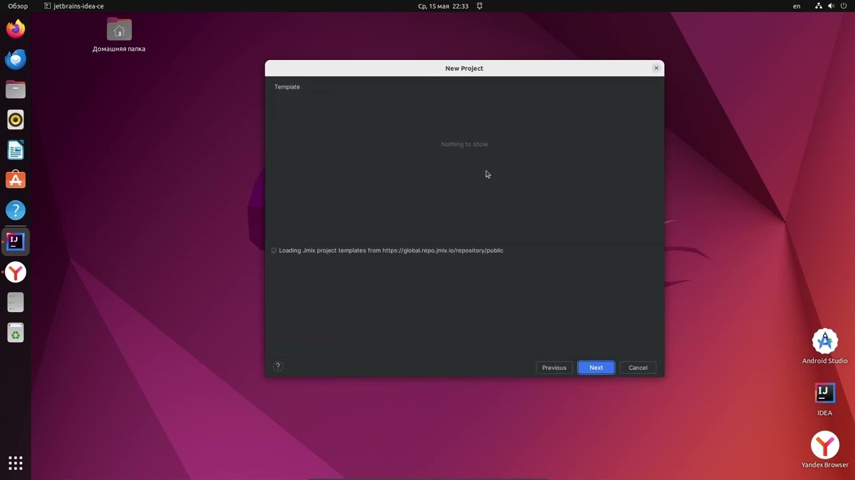Close the New Project dialog window
The image size is (855, 480).
pyautogui.click(x=656, y=68)
